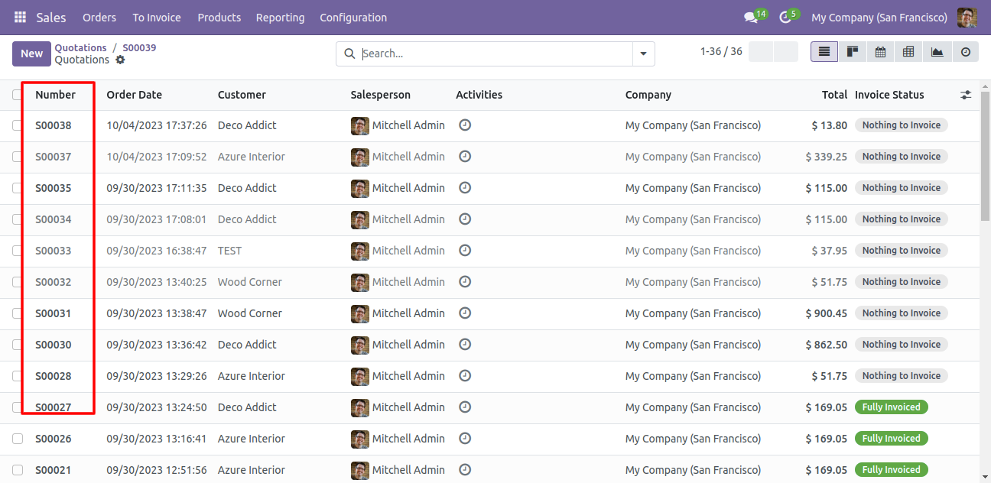
Task: Select checkbox for order S00034
Action: coord(18,219)
